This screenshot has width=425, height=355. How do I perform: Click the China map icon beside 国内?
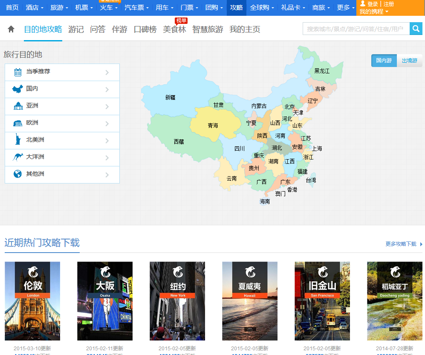tap(18, 89)
